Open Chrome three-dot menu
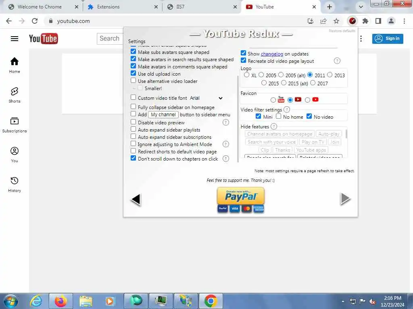Screen dimensions: 413x309 [x=404, y=21]
